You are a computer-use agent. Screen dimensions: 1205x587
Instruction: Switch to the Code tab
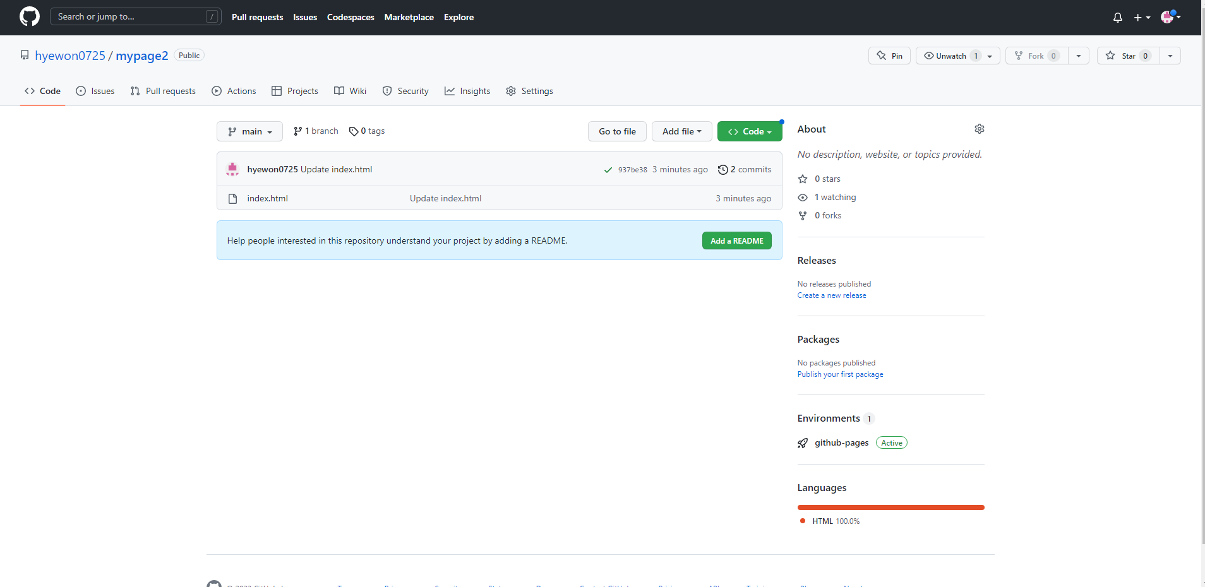(43, 91)
